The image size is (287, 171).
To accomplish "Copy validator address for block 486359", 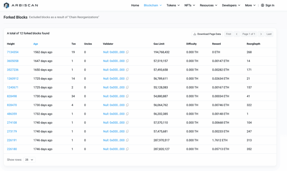I will (x=128, y=114).
